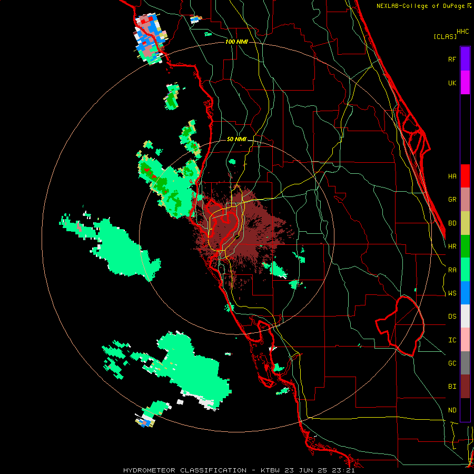Screen dimensions: 474x474
Task: Click the IC light pink legend swatch
Action: click(x=465, y=340)
